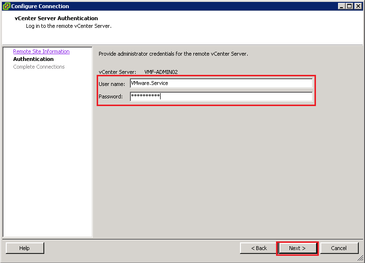The image size is (365, 263).
Task: Click the Password label
Action: pyautogui.click(x=111, y=96)
